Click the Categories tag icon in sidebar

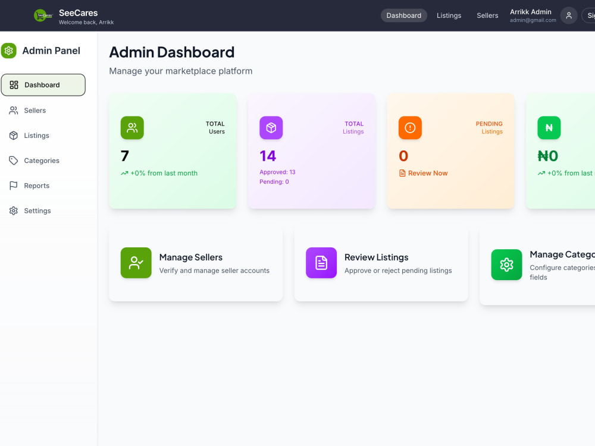[x=14, y=161]
